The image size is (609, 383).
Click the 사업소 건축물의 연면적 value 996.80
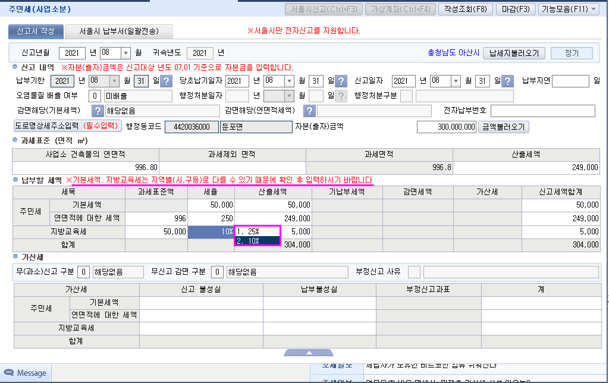click(x=86, y=168)
